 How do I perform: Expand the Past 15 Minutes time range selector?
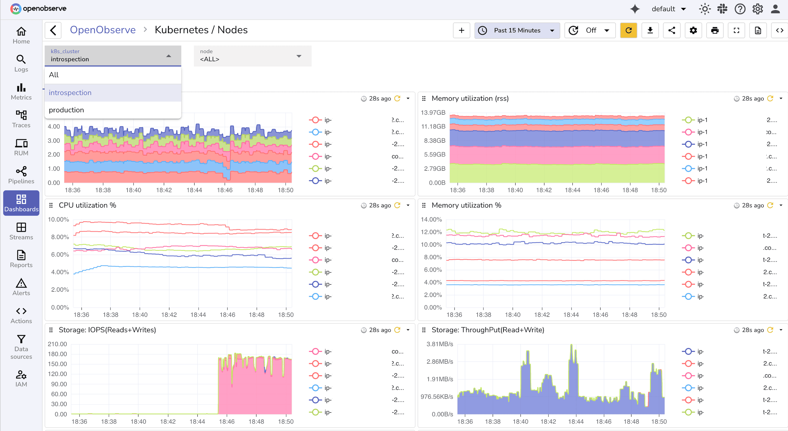517,30
